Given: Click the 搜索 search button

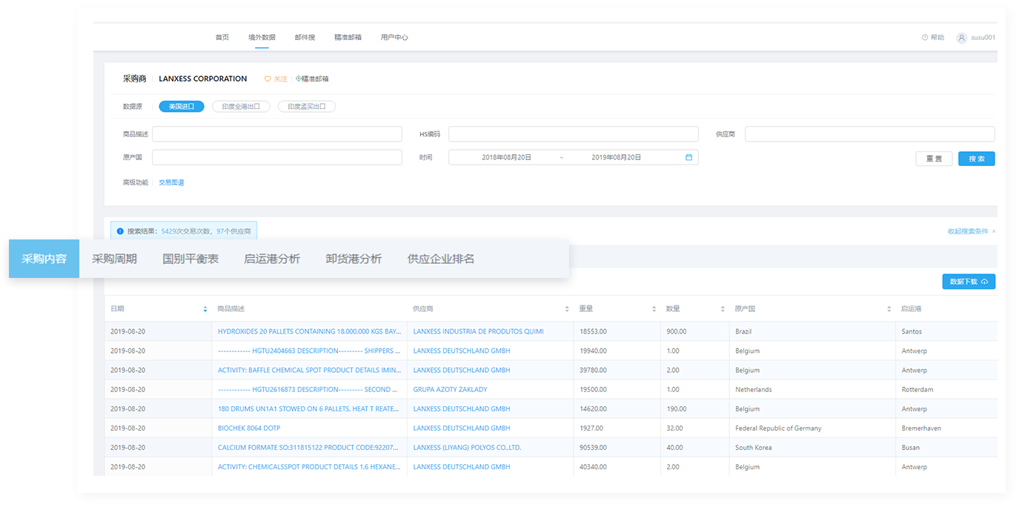Looking at the screenshot, I should click(977, 159).
